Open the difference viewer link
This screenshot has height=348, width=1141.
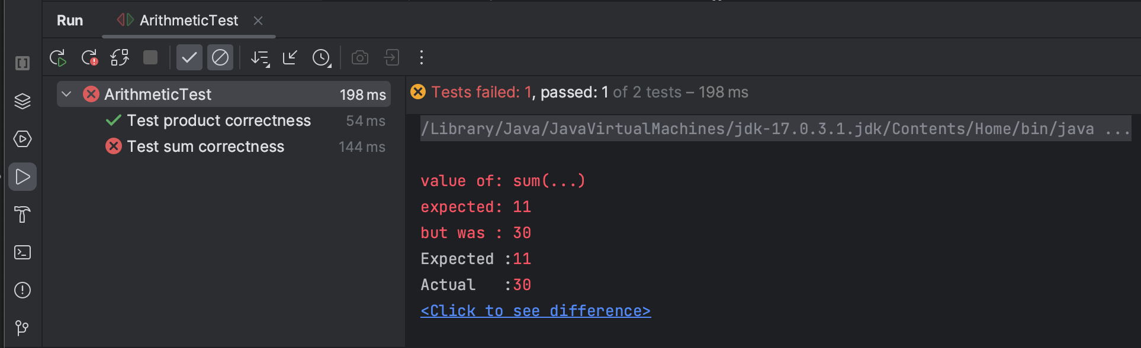coord(535,310)
